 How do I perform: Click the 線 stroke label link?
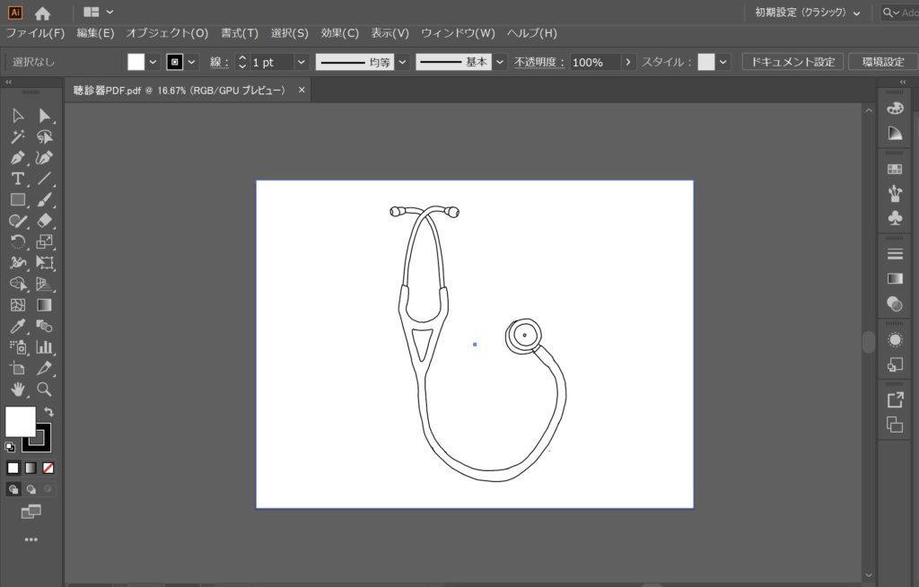tap(219, 62)
